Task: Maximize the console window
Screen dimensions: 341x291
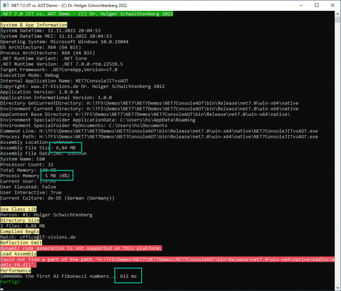Action: pyautogui.click(x=317, y=5)
